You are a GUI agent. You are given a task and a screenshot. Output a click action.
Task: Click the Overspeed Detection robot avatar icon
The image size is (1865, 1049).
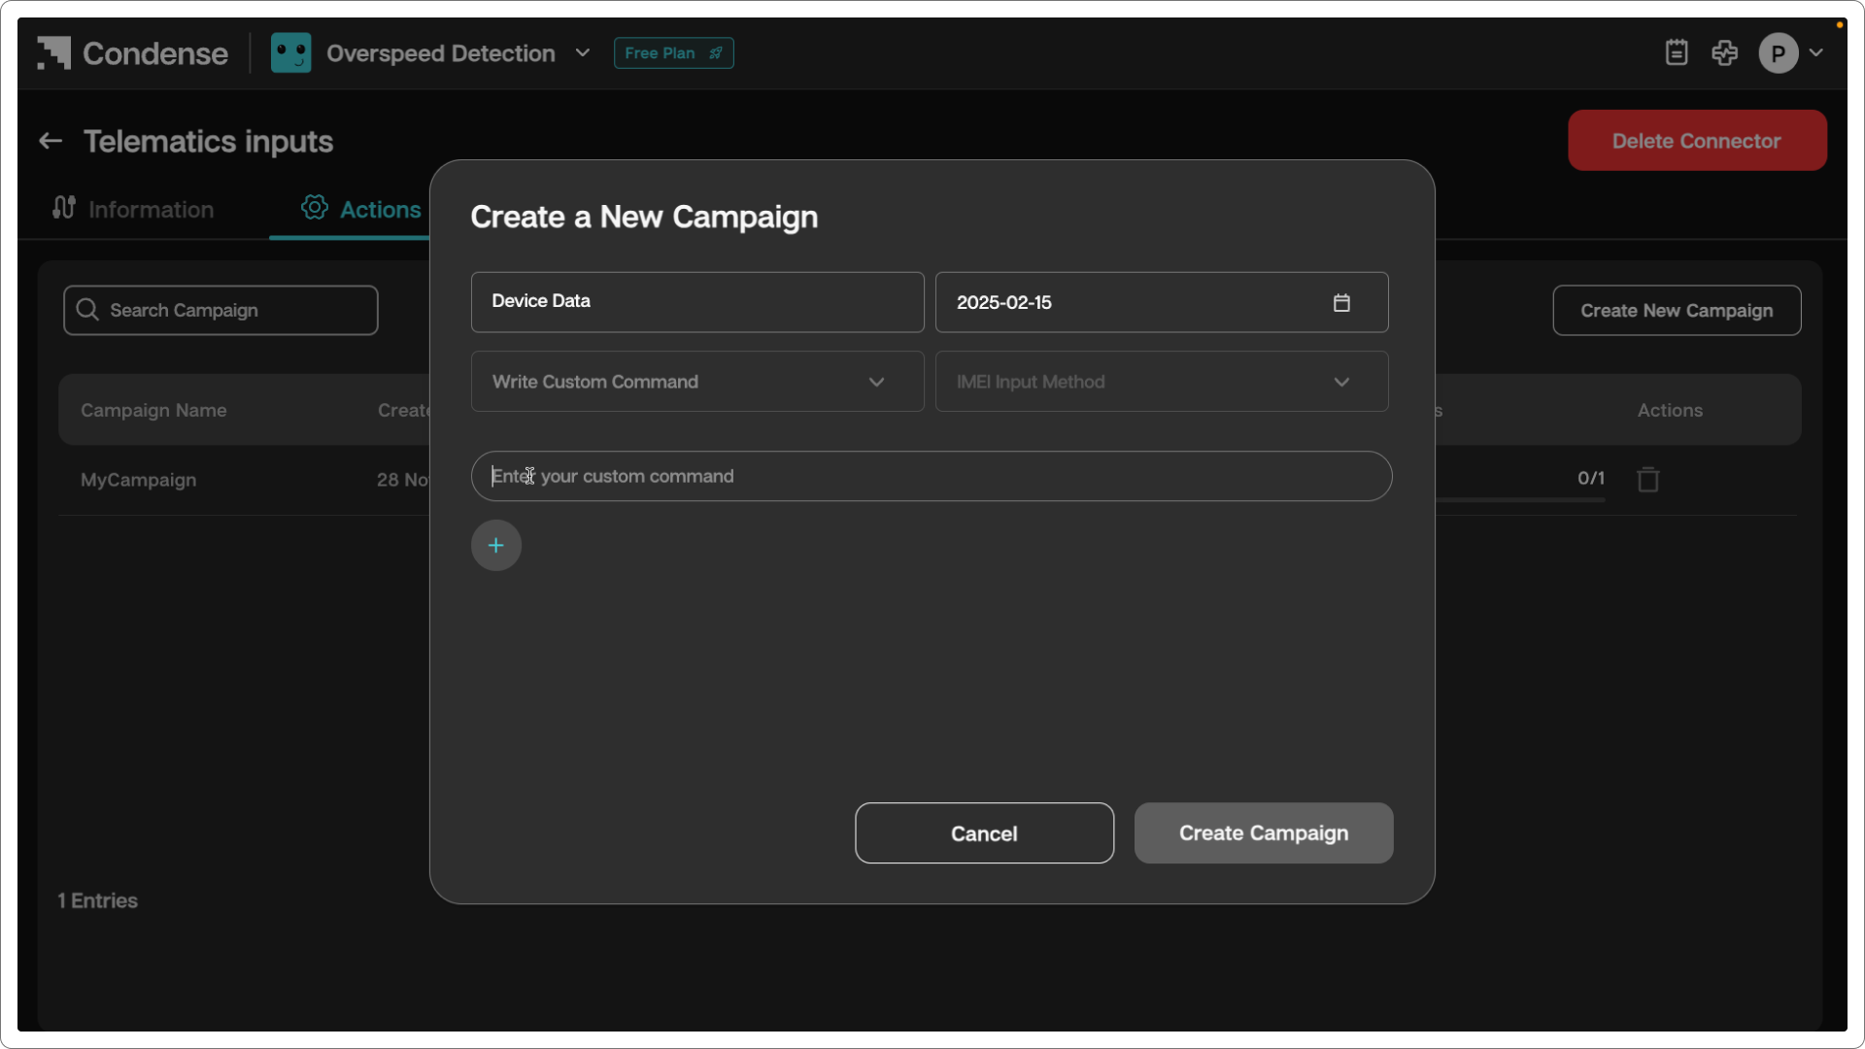290,52
